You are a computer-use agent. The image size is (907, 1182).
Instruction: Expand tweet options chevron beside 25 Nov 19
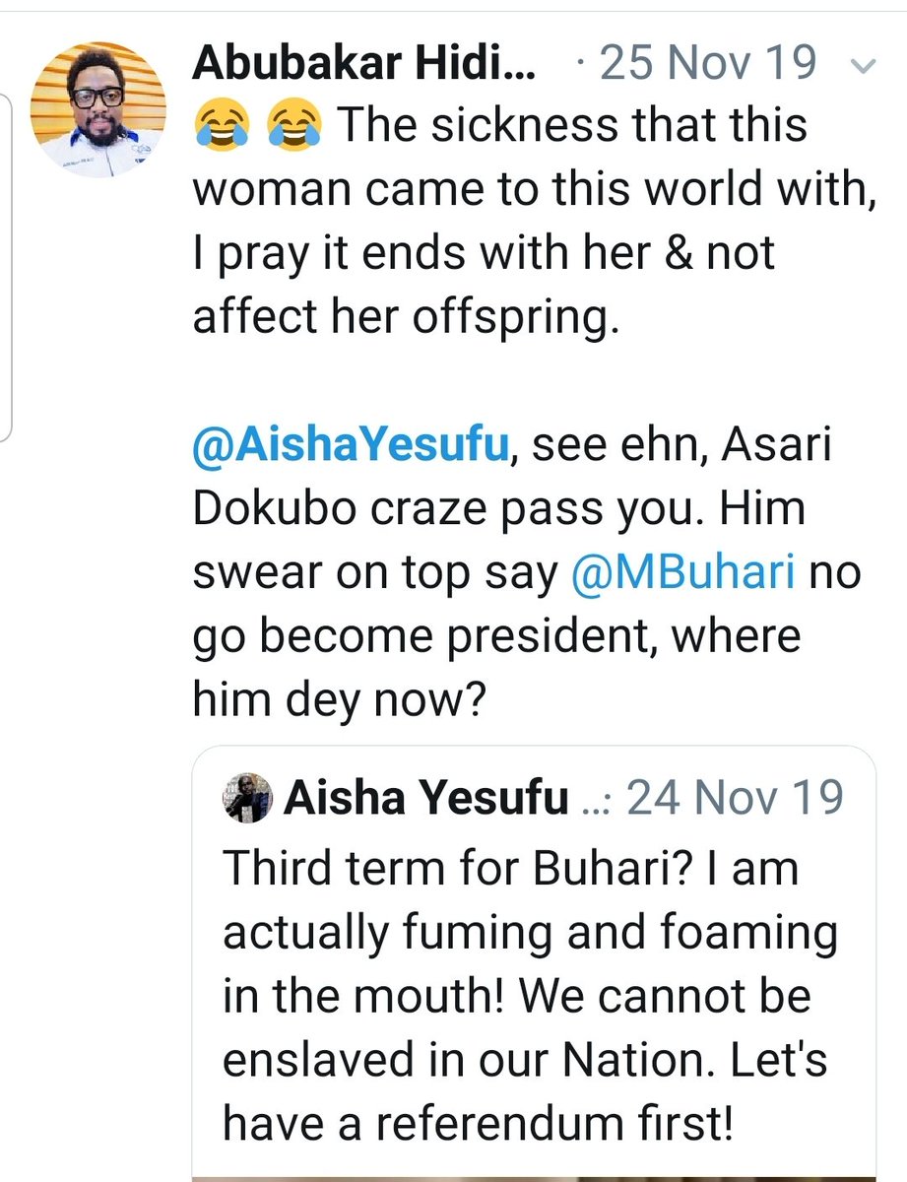[x=863, y=66]
